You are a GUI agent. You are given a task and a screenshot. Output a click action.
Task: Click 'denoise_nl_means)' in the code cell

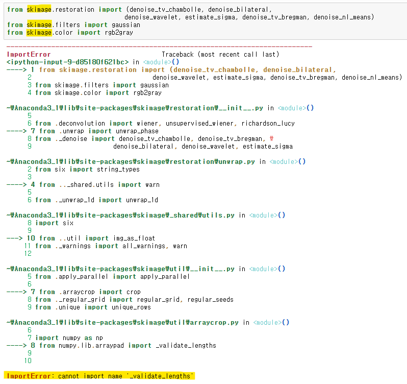344,17
